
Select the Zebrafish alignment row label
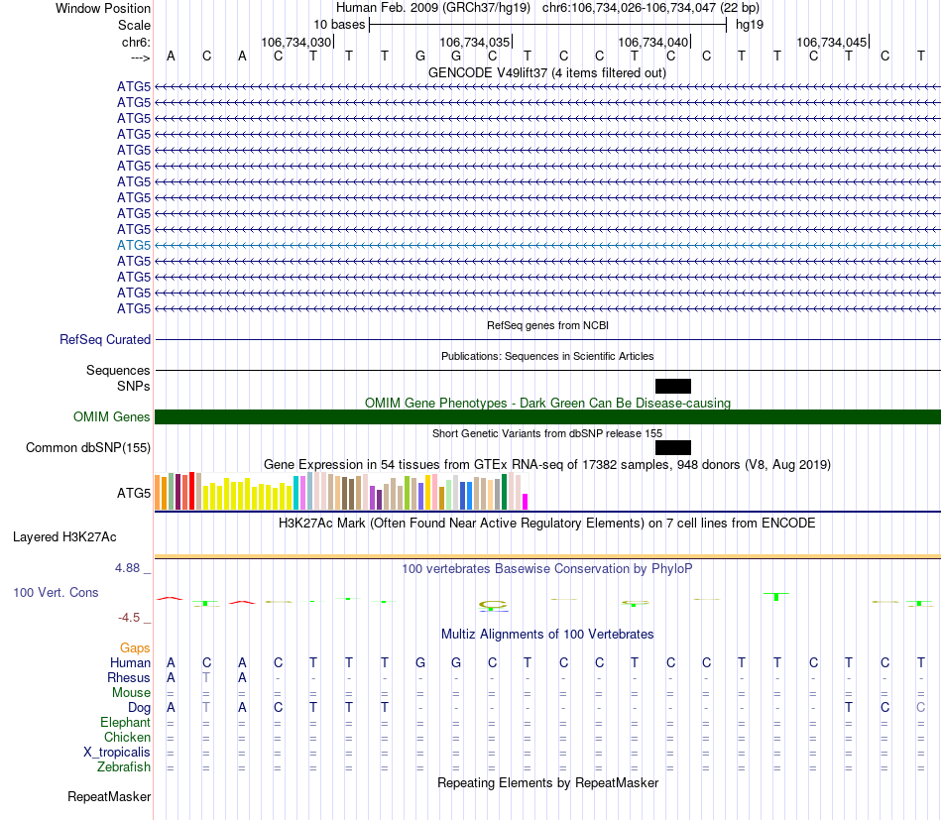pos(124,767)
